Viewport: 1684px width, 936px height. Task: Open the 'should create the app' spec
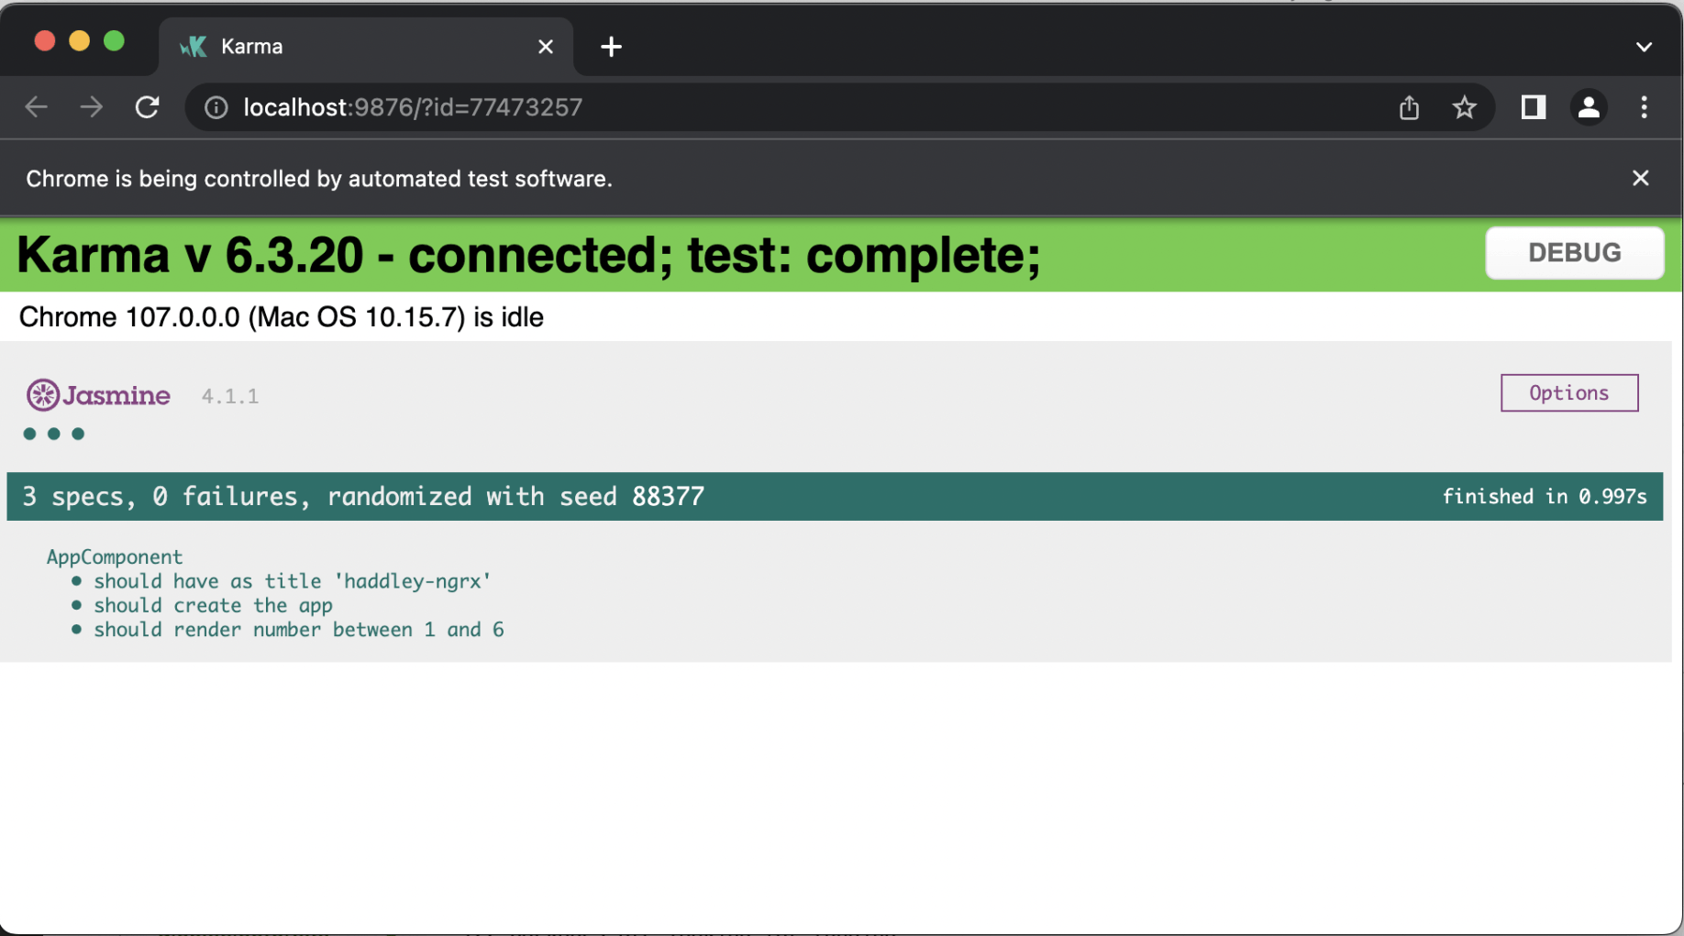click(x=213, y=605)
